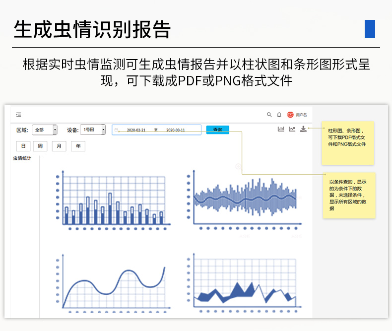Click end date 2020-03-11 in range field
Screen dimensions: 392x331
click(x=176, y=130)
